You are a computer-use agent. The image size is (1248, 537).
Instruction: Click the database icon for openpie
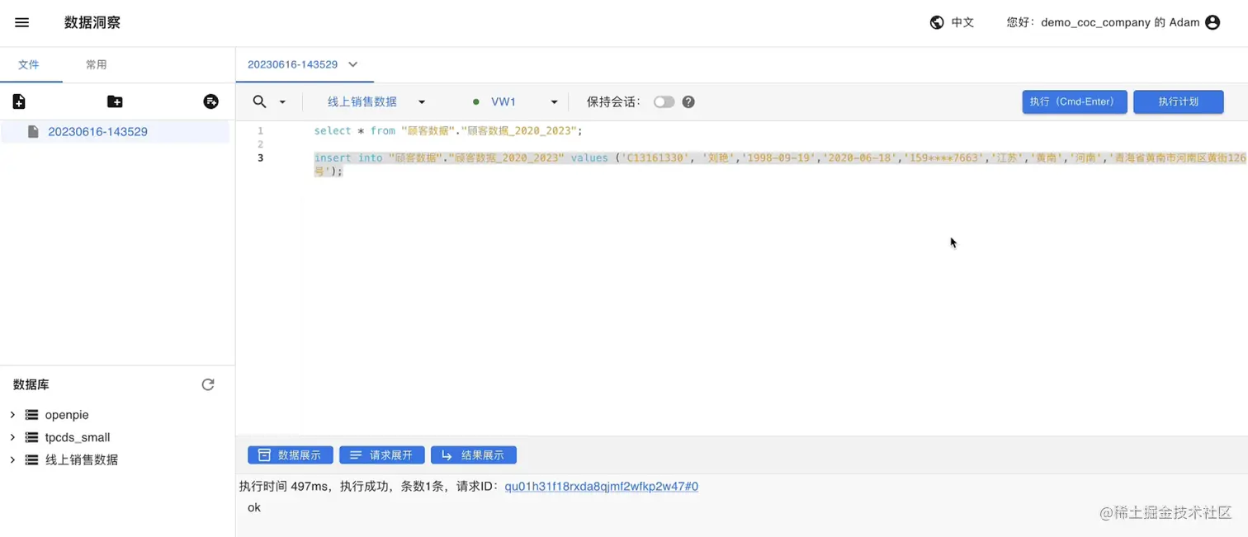[x=32, y=415]
